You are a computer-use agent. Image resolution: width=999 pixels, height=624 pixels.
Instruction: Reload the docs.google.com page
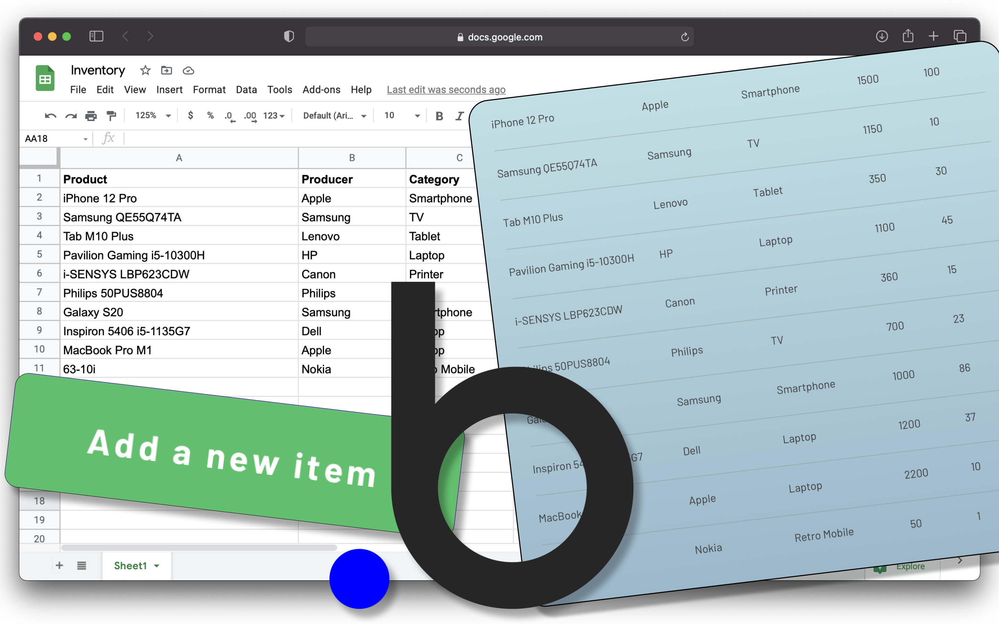coord(685,37)
